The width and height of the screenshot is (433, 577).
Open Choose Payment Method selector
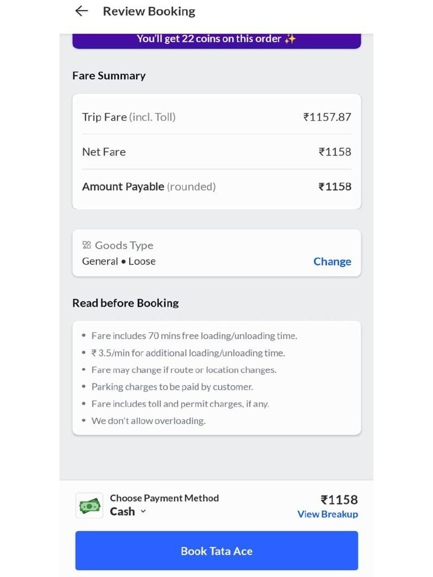point(164,505)
